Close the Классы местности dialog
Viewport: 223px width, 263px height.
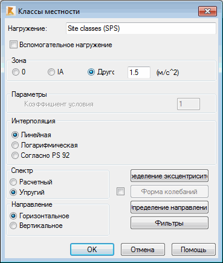(207, 11)
